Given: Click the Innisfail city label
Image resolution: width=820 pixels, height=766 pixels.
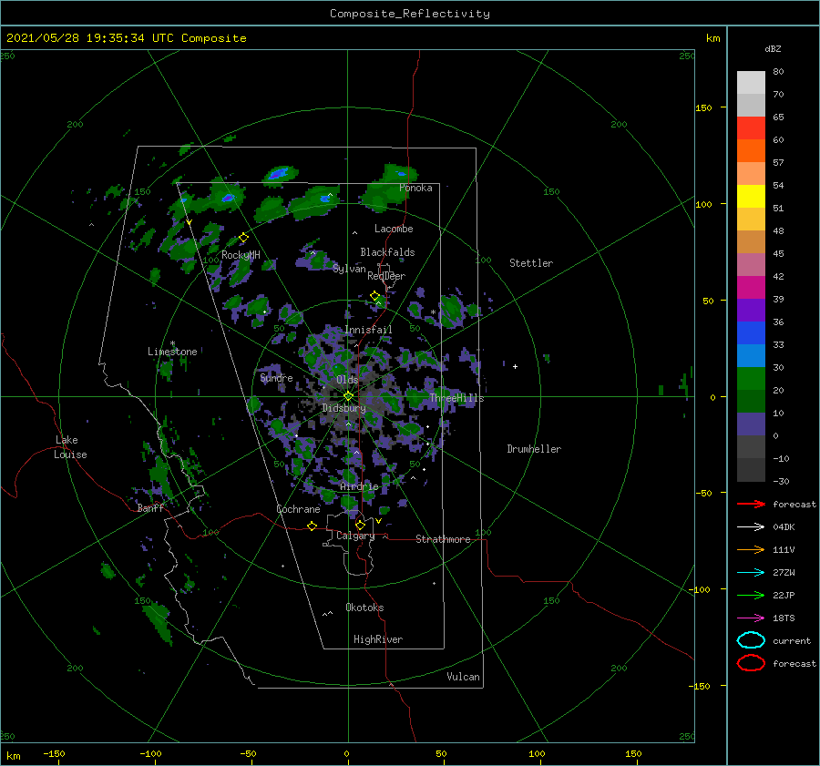Looking at the screenshot, I should (368, 330).
